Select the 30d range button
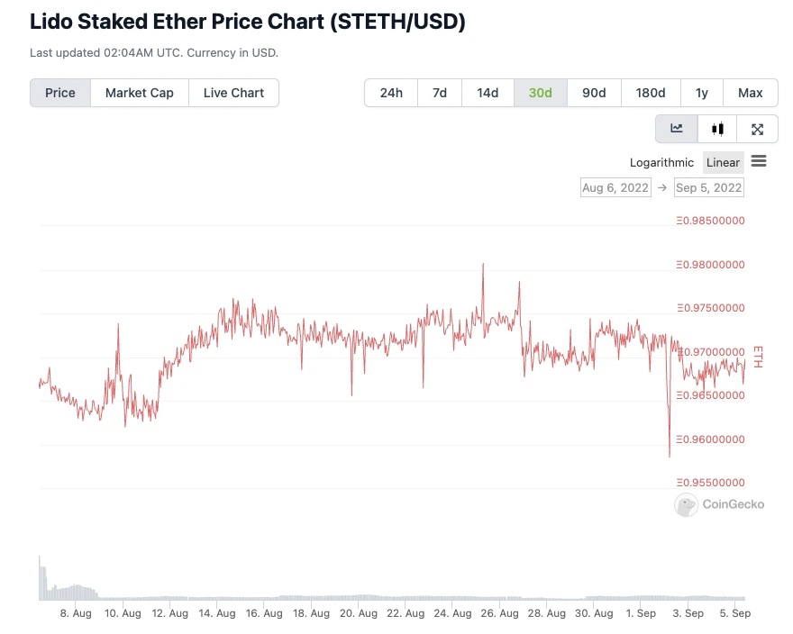 tap(540, 93)
